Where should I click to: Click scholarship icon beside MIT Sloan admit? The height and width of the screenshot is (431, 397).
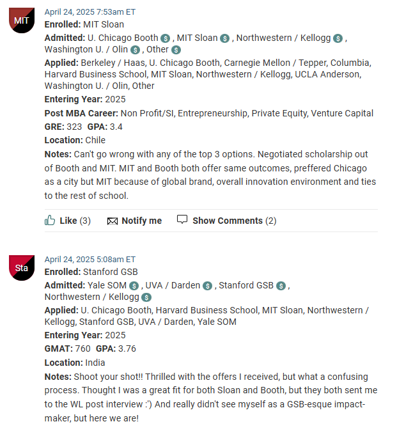[x=224, y=38]
